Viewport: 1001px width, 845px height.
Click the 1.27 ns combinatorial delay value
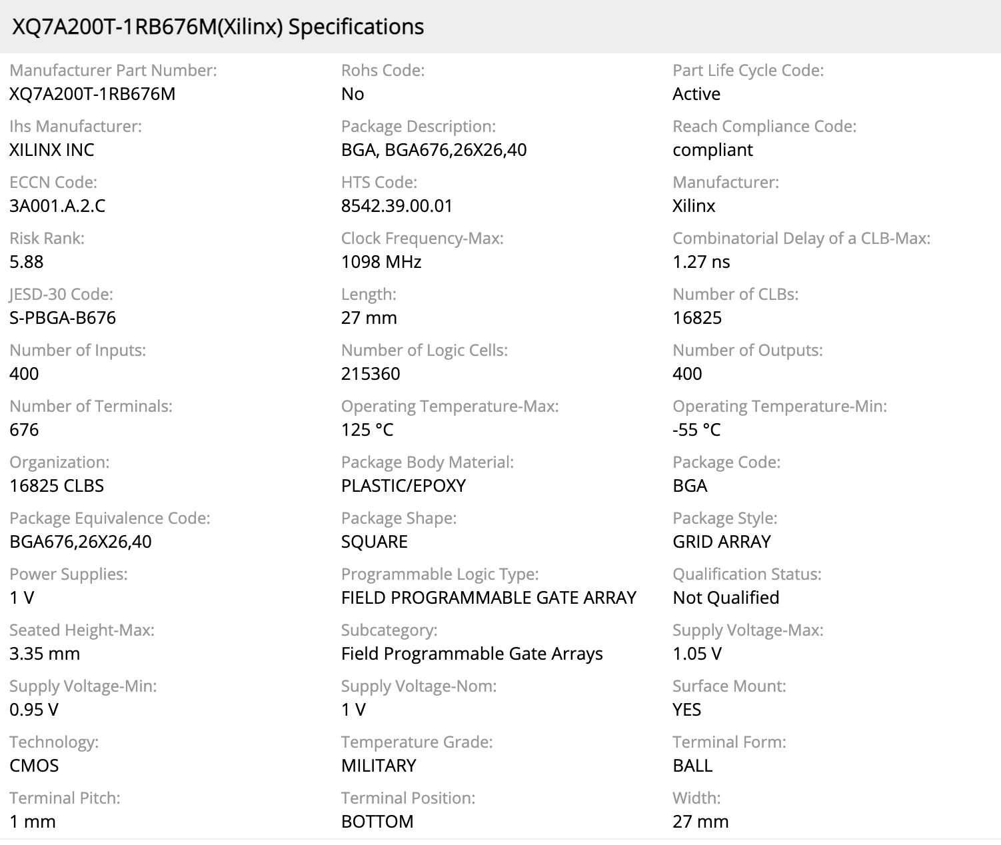(701, 262)
